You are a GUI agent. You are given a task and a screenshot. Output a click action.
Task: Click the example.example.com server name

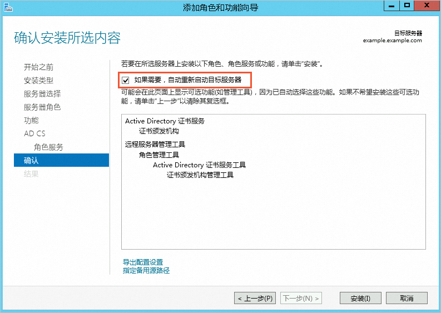393,41
